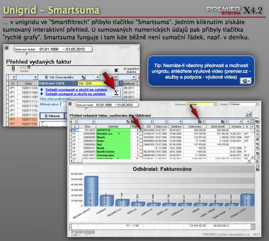Viewport: 269px width, 241px height.
Task: Open the yellow Zobrazení dropdown
Action: [215, 104]
